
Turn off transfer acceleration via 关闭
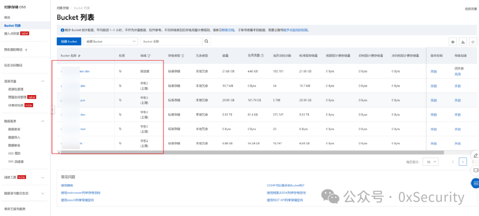(x=457, y=74)
